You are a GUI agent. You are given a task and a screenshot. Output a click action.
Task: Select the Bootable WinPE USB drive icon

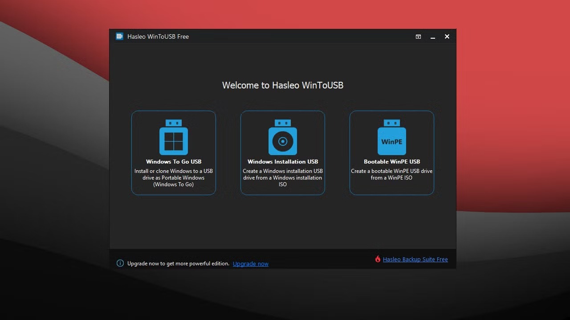coord(391,139)
